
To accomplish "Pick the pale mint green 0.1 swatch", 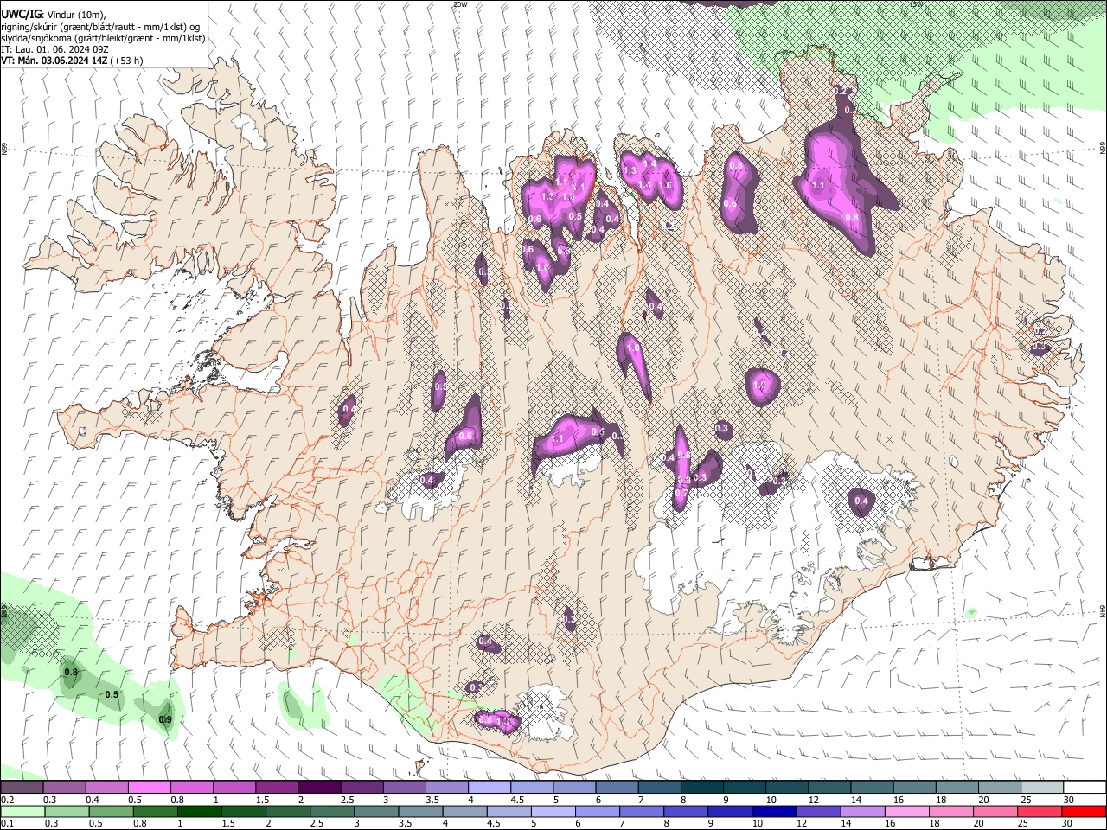I will coord(22,811).
